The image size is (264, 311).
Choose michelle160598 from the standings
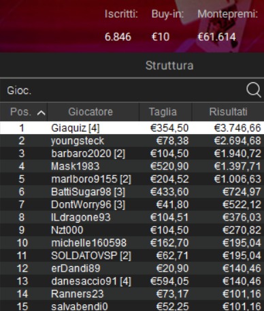(x=132, y=243)
